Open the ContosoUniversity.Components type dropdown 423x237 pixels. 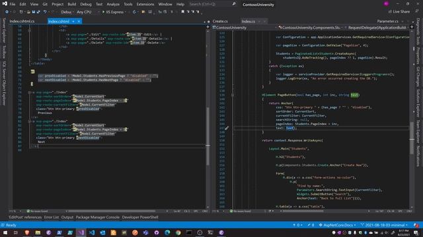pos(311,28)
